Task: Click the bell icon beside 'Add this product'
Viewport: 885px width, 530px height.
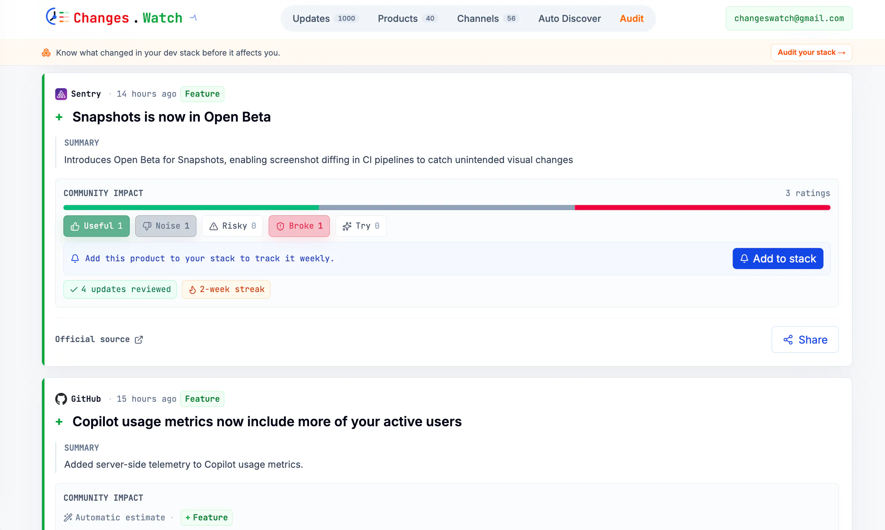Action: point(75,258)
